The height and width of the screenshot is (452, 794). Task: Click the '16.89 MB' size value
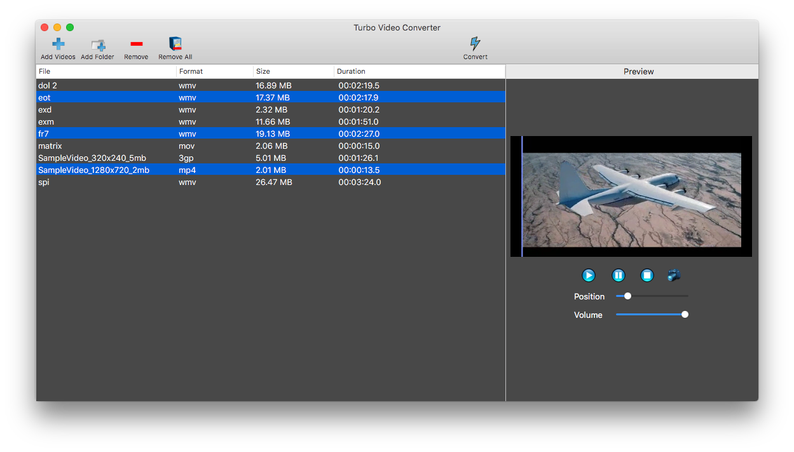point(274,85)
